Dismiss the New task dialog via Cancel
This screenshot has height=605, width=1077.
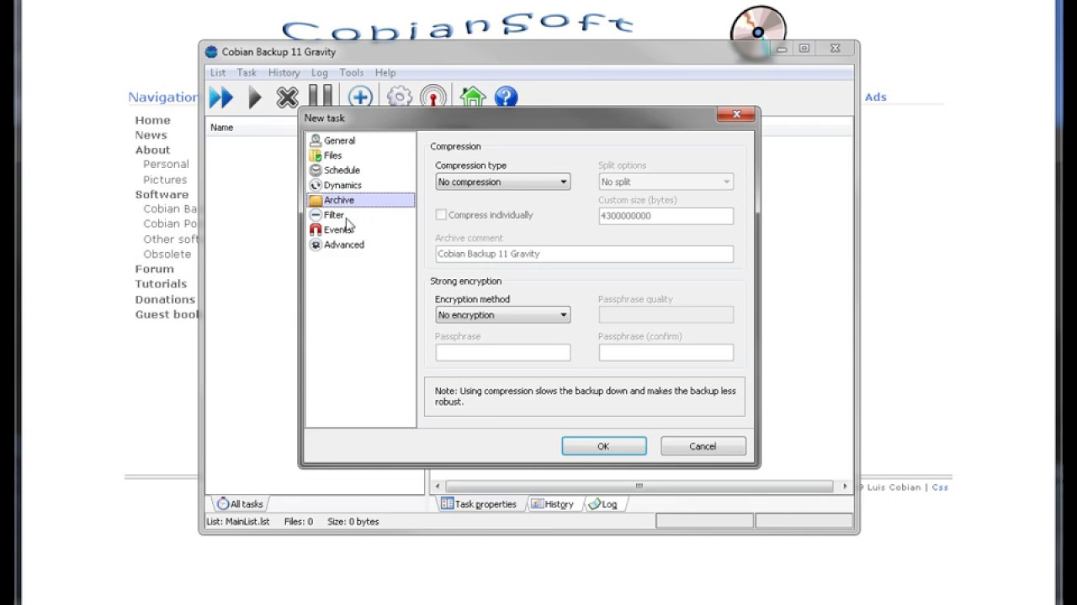point(703,446)
